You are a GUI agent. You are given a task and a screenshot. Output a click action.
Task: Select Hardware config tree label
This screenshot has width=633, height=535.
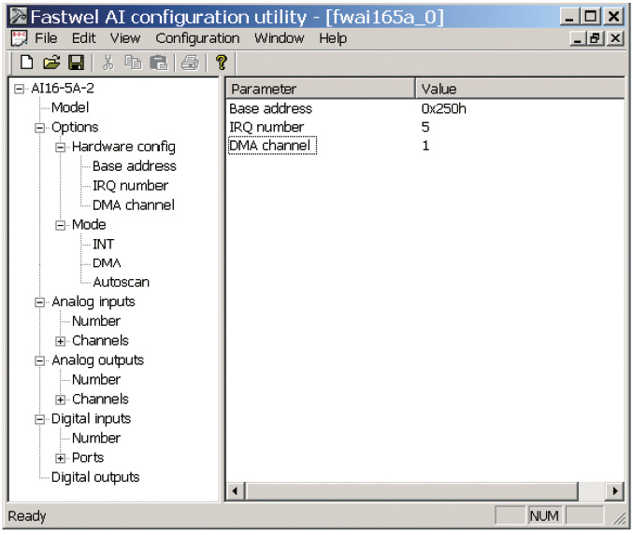tap(123, 147)
